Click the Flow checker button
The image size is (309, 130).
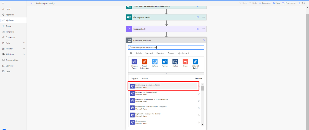point(289,3)
